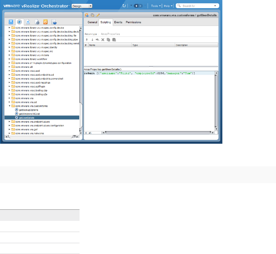The width and height of the screenshot is (276, 254).
Task: Click the duplicate action icon
Action: pyautogui.click(x=93, y=15)
